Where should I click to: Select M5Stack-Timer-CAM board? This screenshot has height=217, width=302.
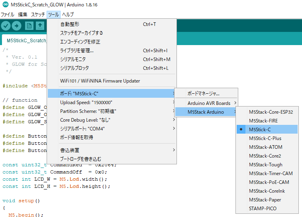[x=267, y=174]
